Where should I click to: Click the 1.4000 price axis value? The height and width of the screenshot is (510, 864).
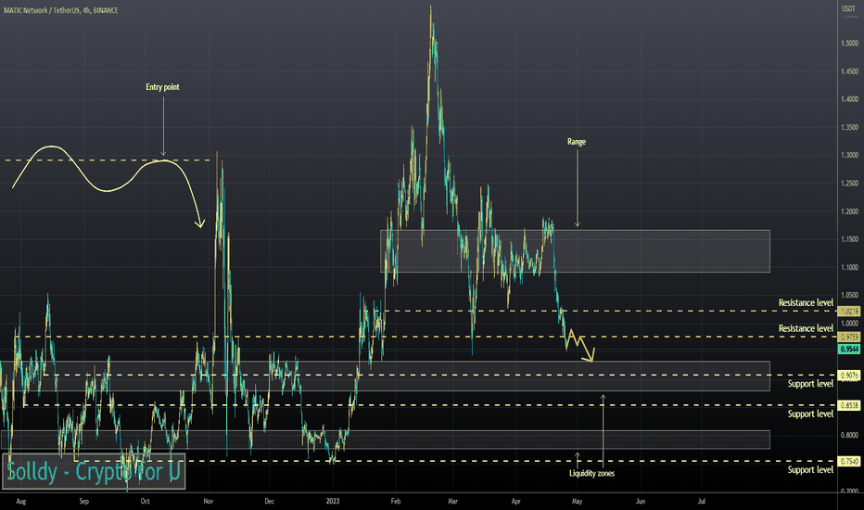click(850, 100)
